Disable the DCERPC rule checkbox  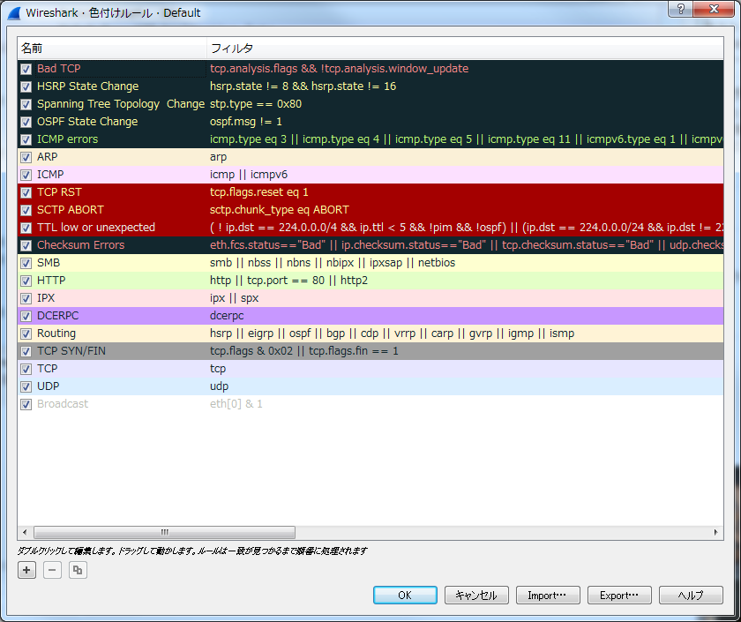pyautogui.click(x=26, y=316)
